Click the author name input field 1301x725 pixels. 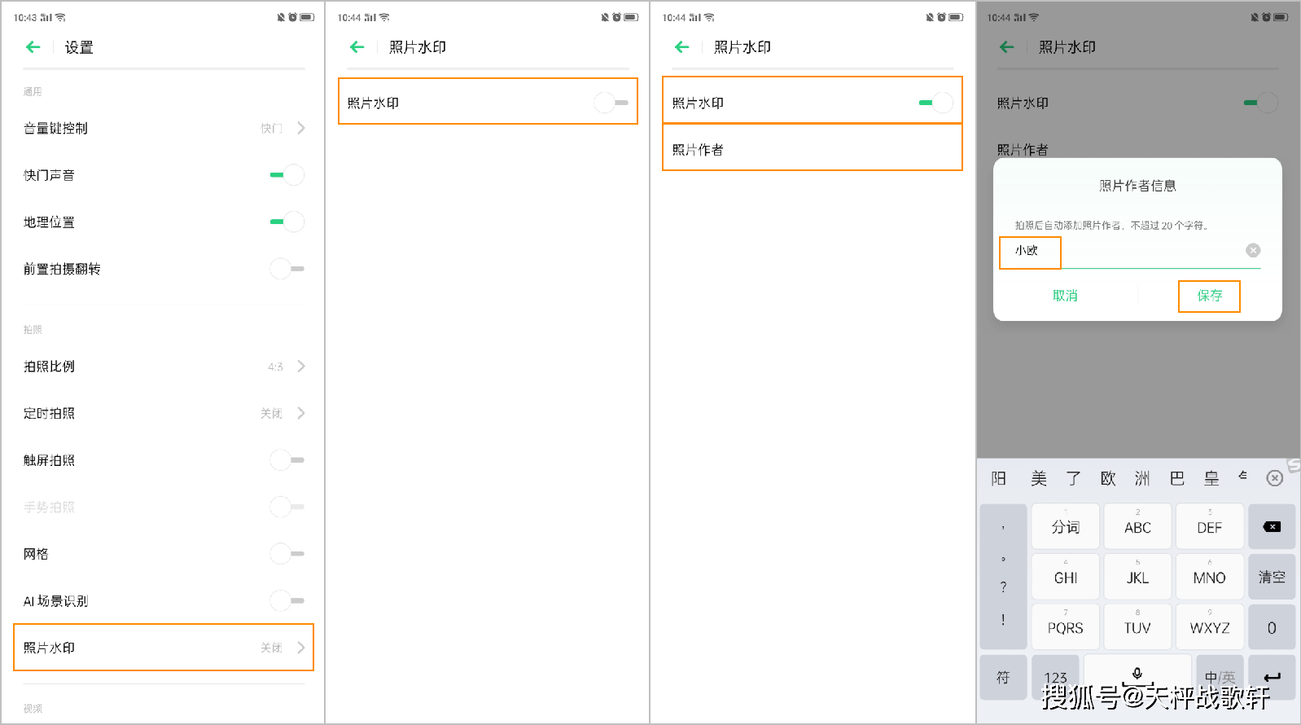(1140, 251)
